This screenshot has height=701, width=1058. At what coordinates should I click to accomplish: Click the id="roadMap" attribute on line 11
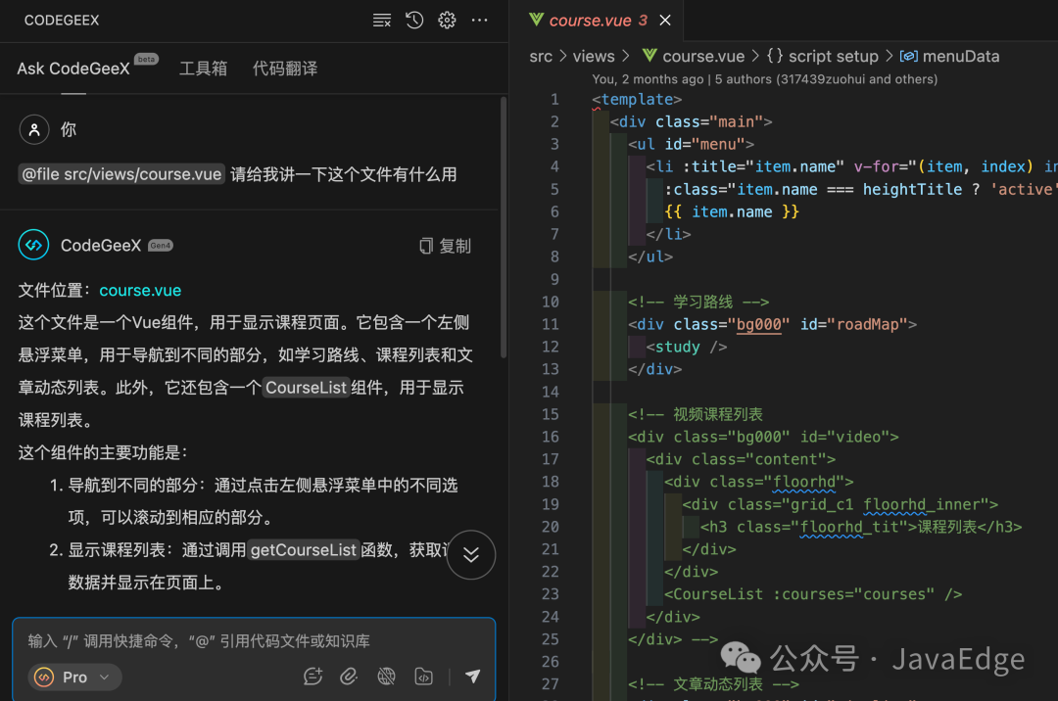(853, 324)
